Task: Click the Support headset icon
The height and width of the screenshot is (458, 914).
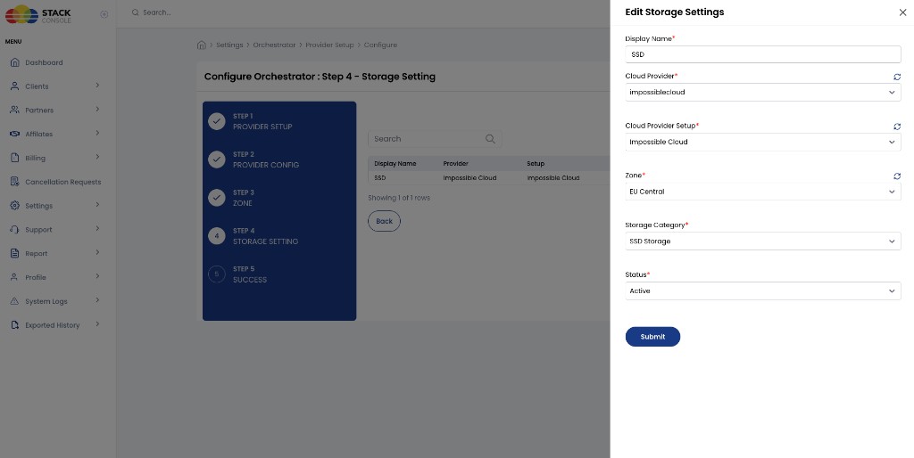Action: (x=15, y=229)
